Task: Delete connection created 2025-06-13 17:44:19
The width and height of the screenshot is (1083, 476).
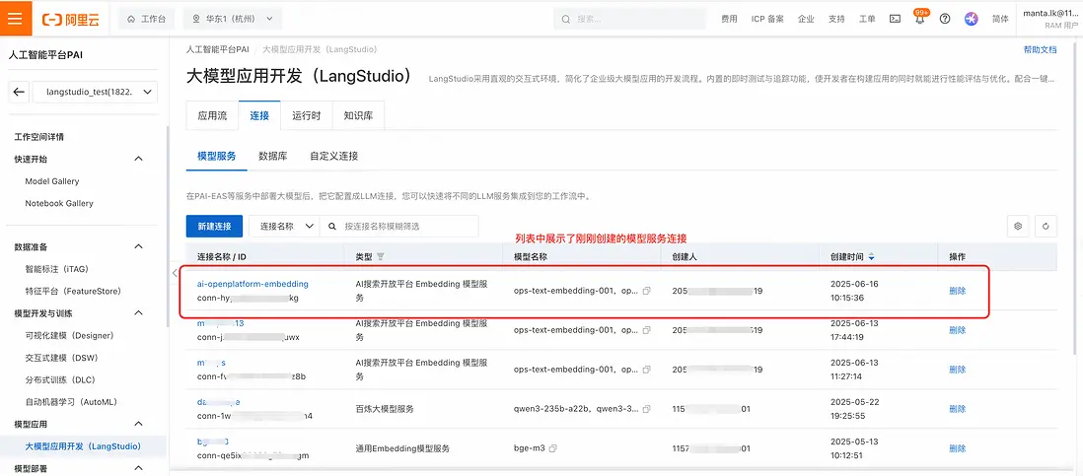Action: click(x=958, y=330)
